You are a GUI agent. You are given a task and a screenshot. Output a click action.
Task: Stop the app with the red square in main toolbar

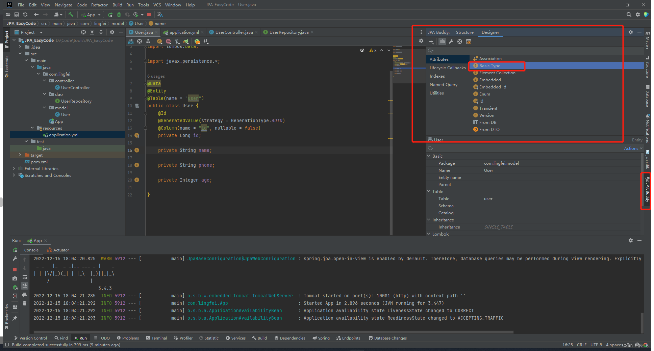pos(149,15)
